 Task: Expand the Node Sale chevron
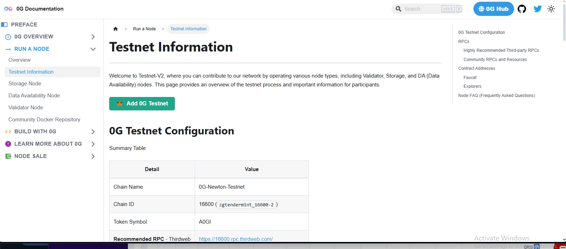click(93, 156)
